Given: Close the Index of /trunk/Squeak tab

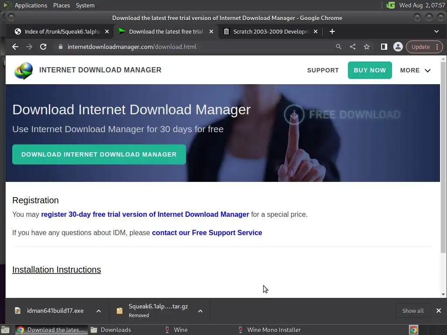Looking at the screenshot, I should pyautogui.click(x=107, y=31).
